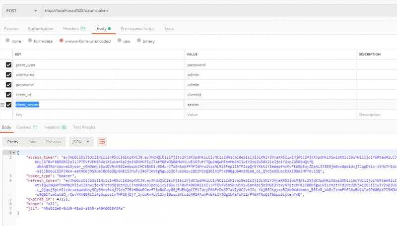Open the Params tab

pyautogui.click(x=11, y=29)
